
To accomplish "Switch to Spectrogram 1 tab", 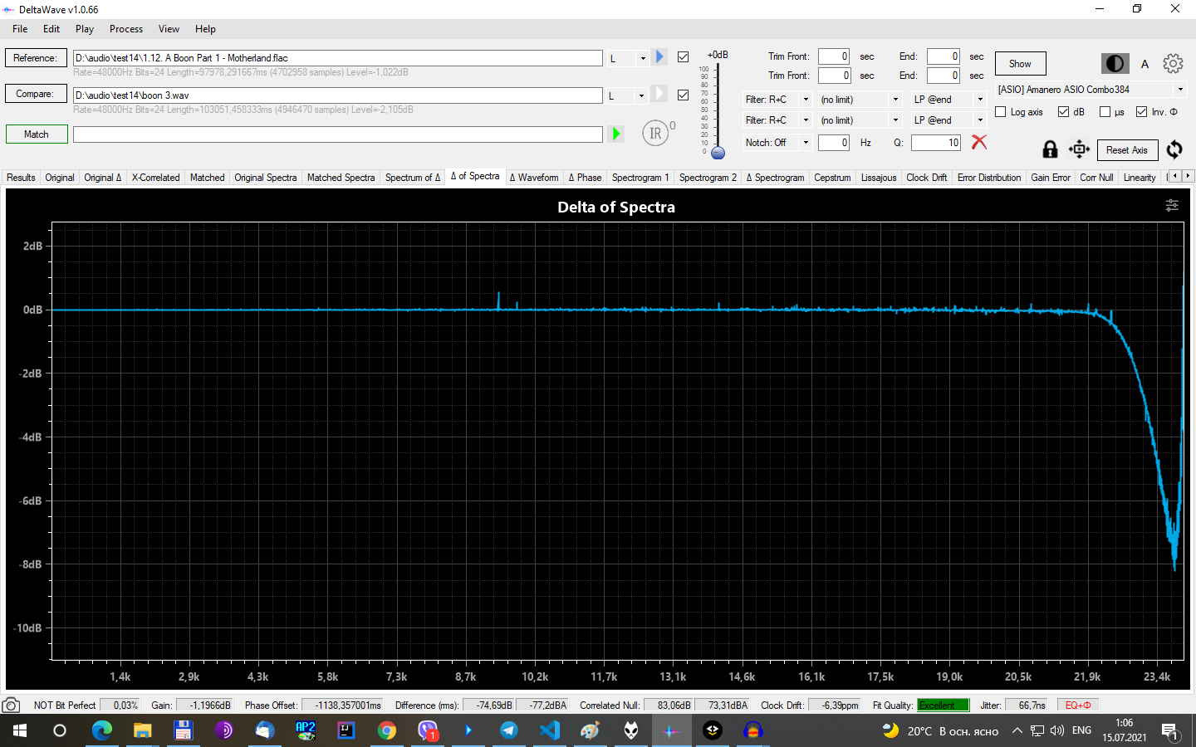I will (640, 177).
